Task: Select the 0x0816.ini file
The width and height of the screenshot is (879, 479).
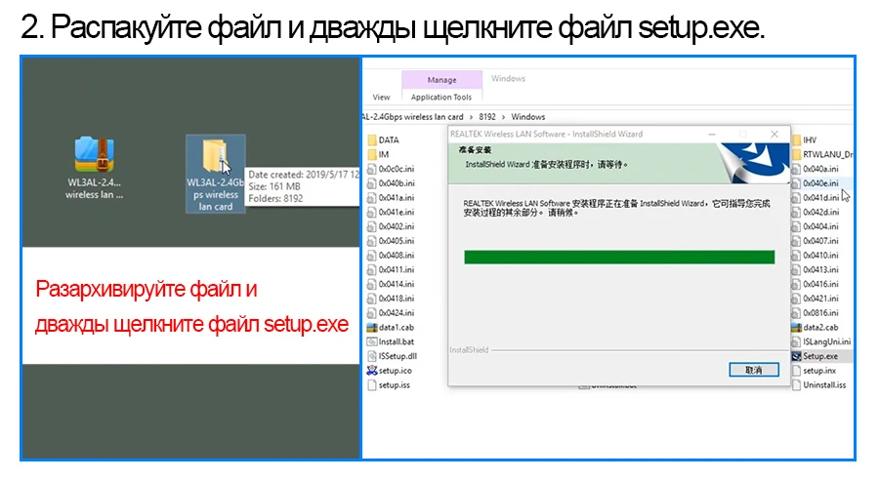Action: pos(816,313)
